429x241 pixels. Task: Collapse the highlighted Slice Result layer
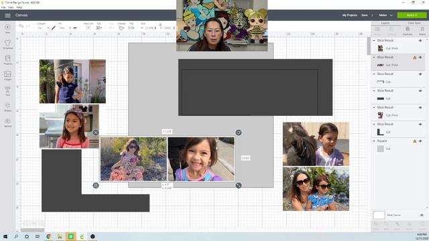[374, 58]
